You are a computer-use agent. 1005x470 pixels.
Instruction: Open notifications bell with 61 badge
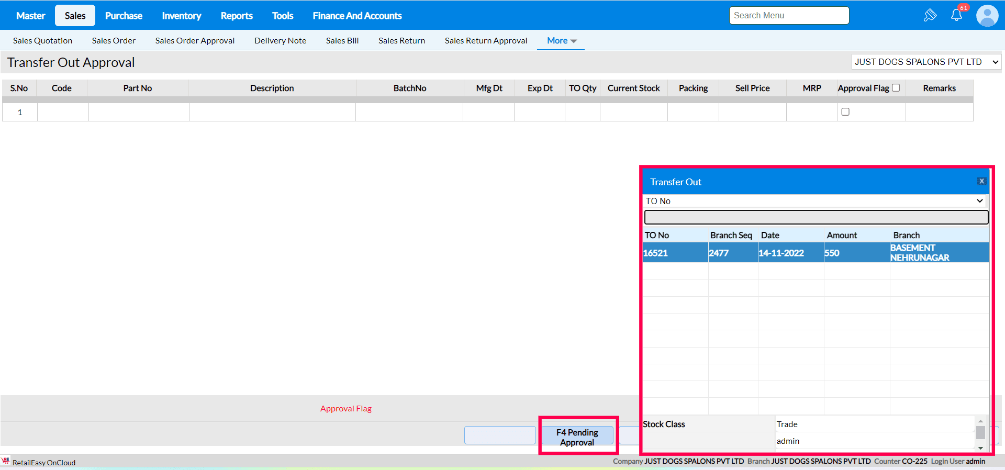coord(957,15)
